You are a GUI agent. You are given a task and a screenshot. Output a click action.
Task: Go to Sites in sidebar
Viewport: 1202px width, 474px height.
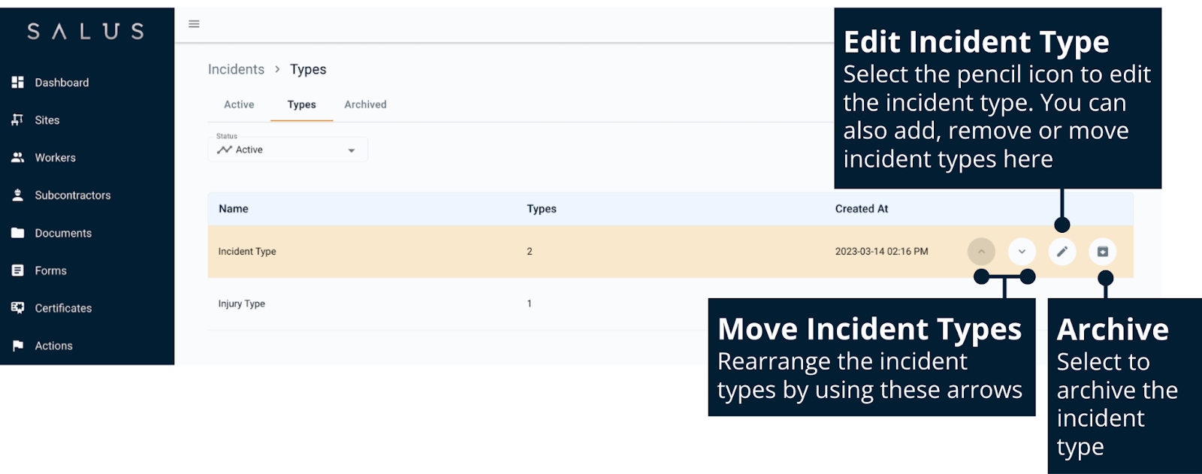[47, 120]
